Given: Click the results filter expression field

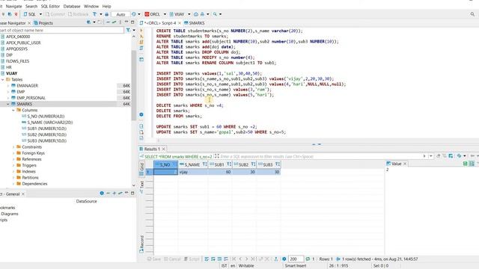Looking at the screenshot, I should 321,156.
